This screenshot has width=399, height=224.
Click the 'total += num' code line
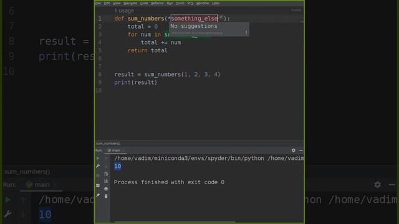click(161, 42)
